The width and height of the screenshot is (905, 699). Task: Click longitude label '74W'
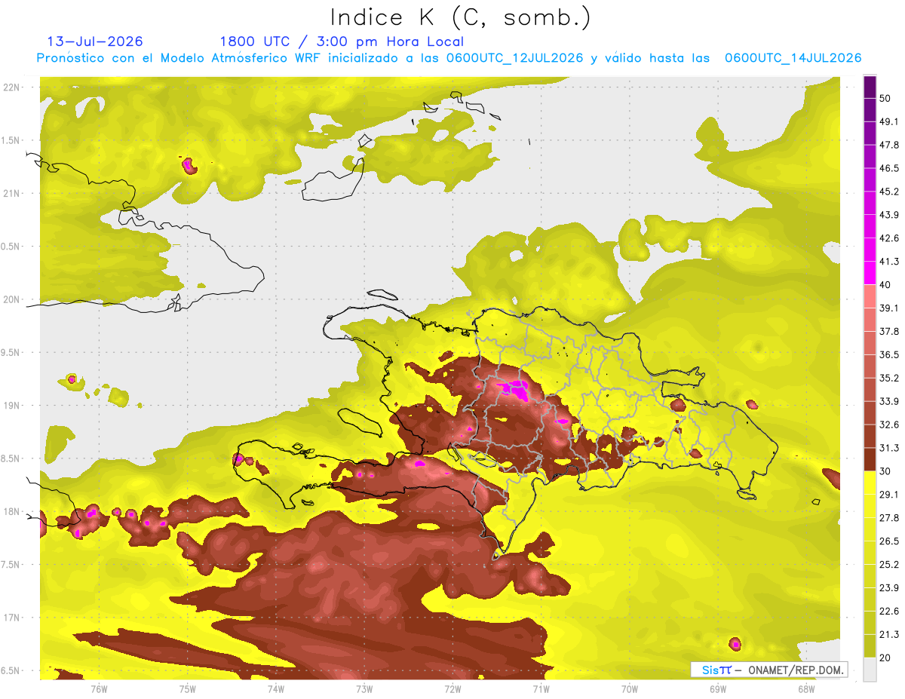(x=276, y=688)
